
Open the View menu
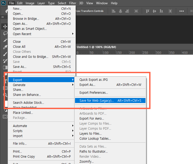click(x=90, y=3)
